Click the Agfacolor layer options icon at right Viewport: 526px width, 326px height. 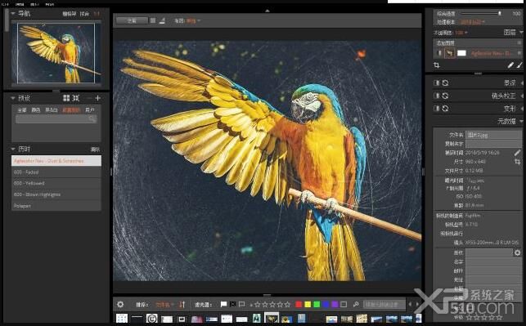coord(519,53)
